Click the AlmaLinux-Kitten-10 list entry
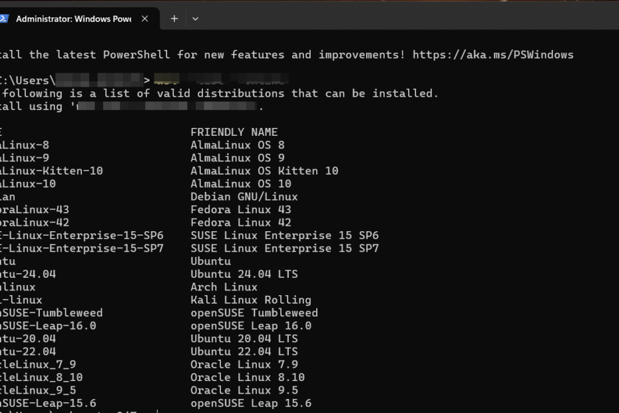The height and width of the screenshot is (413, 619). [x=51, y=171]
